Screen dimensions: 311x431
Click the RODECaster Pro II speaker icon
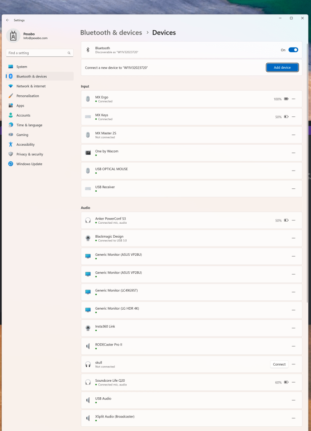coord(88,346)
